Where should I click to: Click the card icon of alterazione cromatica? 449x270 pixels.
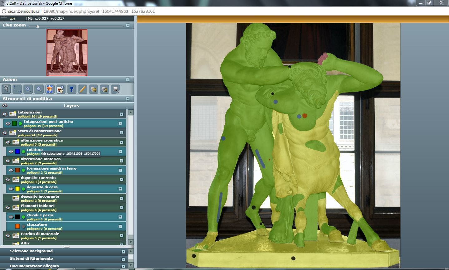16,142
